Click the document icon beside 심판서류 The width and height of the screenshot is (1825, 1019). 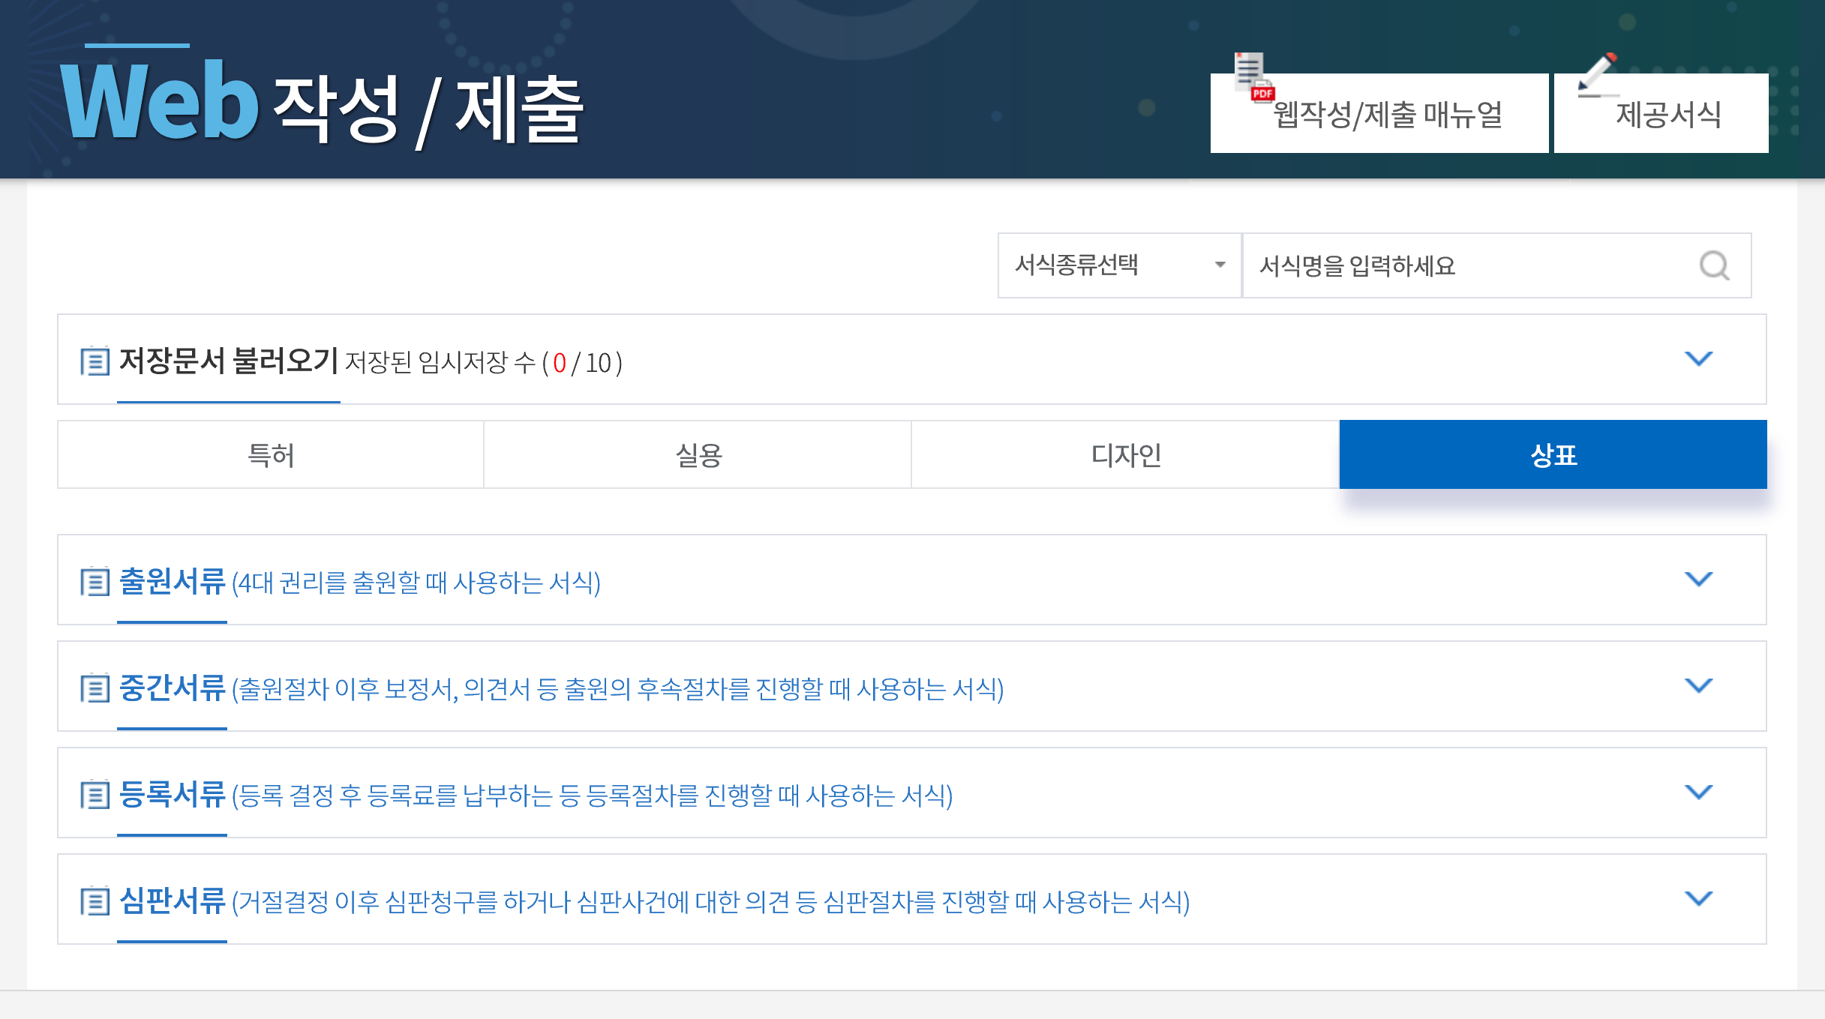pos(95,901)
